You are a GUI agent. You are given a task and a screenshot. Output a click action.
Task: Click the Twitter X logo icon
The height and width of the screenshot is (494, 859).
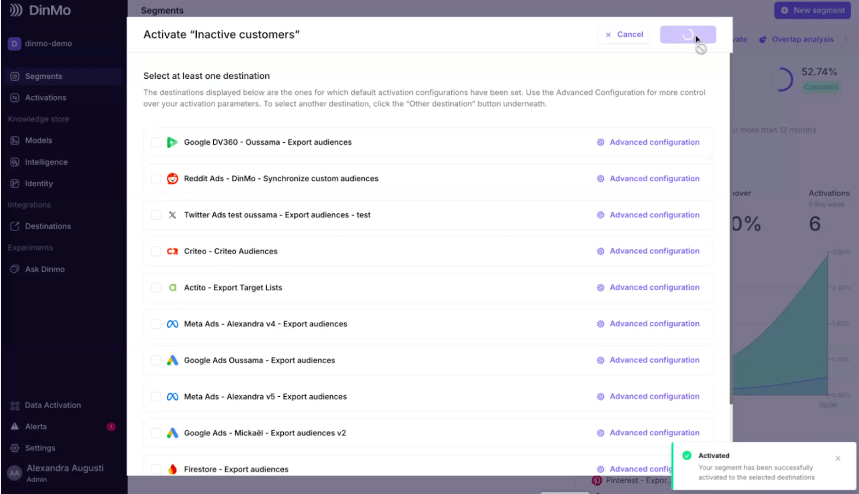pyautogui.click(x=172, y=215)
